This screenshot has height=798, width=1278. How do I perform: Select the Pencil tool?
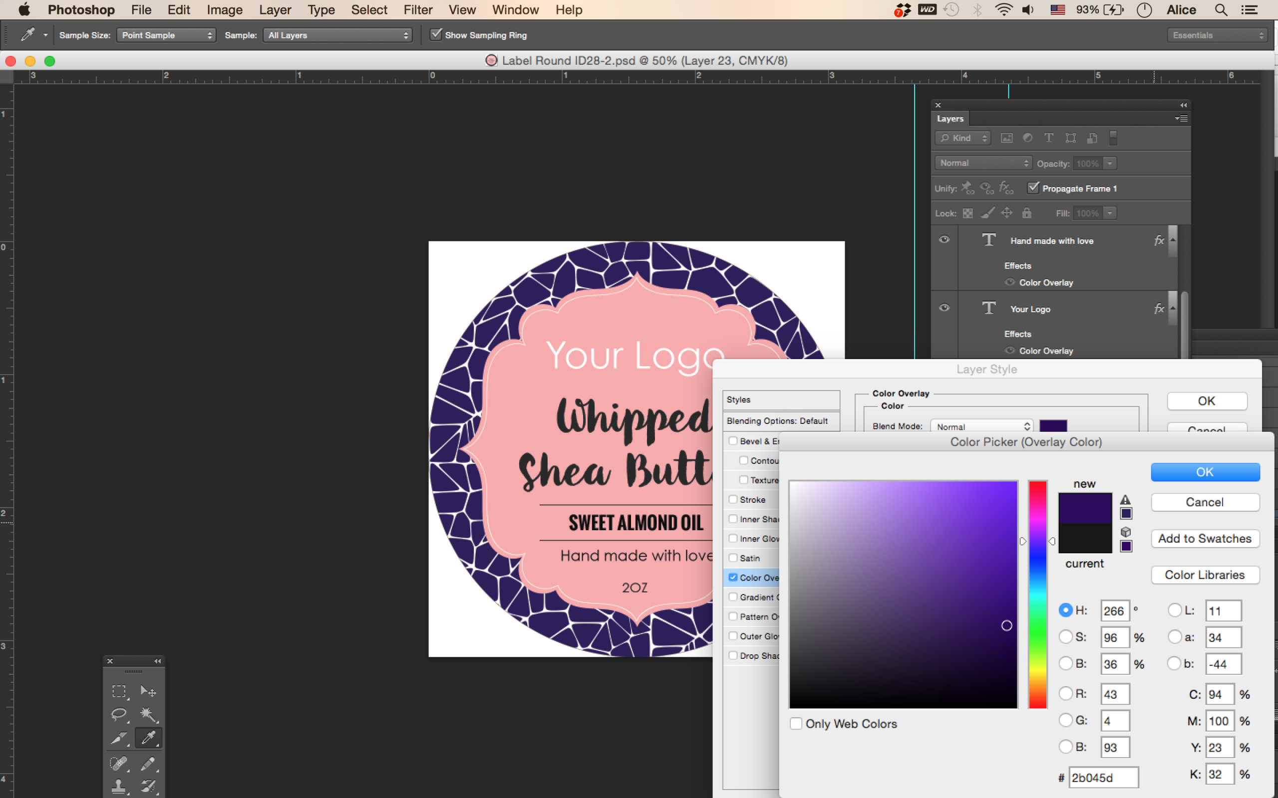point(148,763)
